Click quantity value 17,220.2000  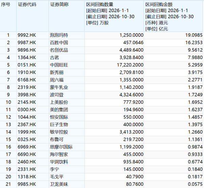click(130, 65)
